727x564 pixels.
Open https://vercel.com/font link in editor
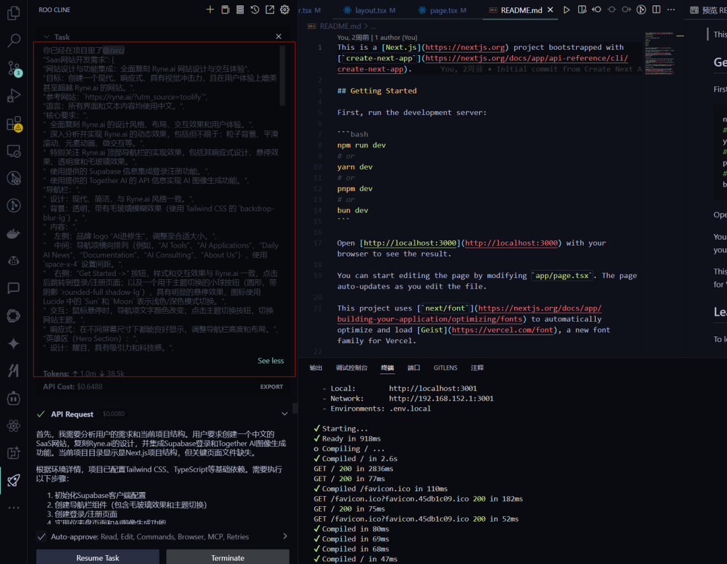click(x=503, y=330)
